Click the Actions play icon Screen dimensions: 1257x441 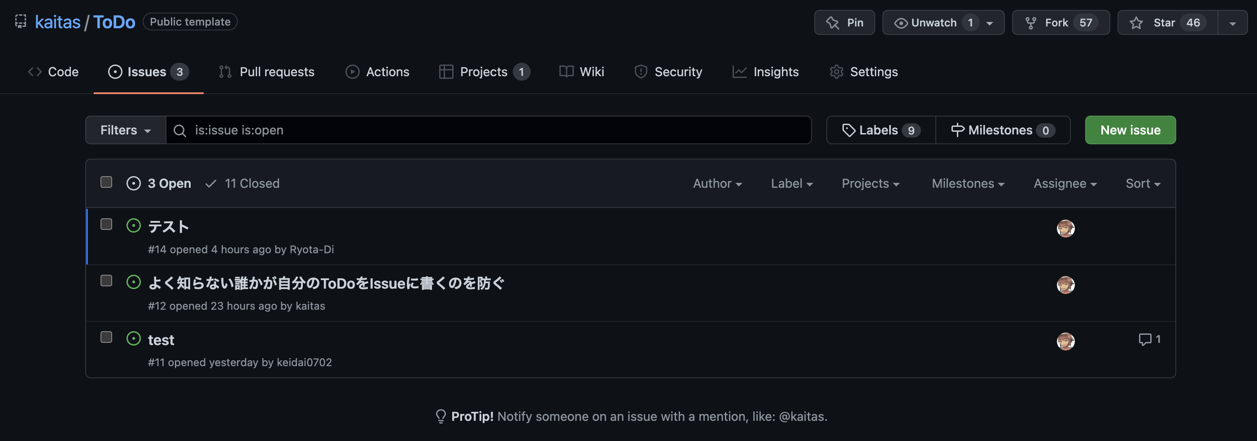(x=352, y=71)
